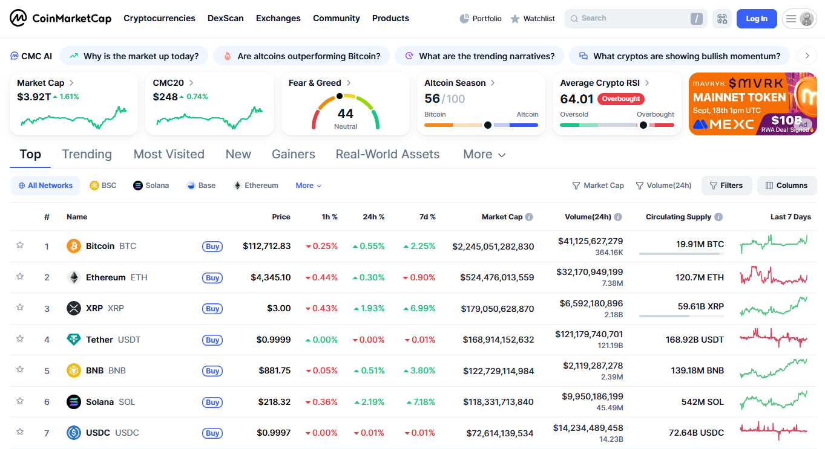Select All Networks filter chip
The height and width of the screenshot is (449, 825).
tap(45, 186)
